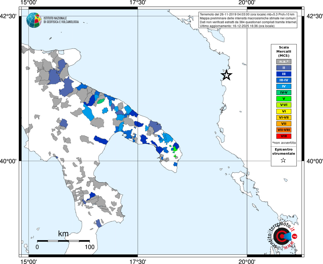323x264 pixels.
Task: Click the epicenter star on the map
Action: [226, 75]
